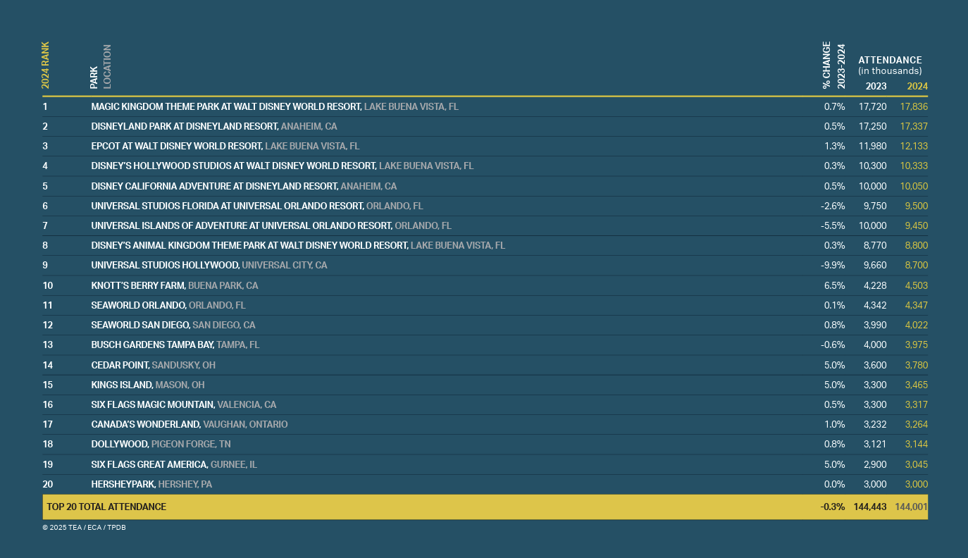Click the 2024 RANK column header
Screen dimensions: 968x558
pyautogui.click(x=46, y=66)
